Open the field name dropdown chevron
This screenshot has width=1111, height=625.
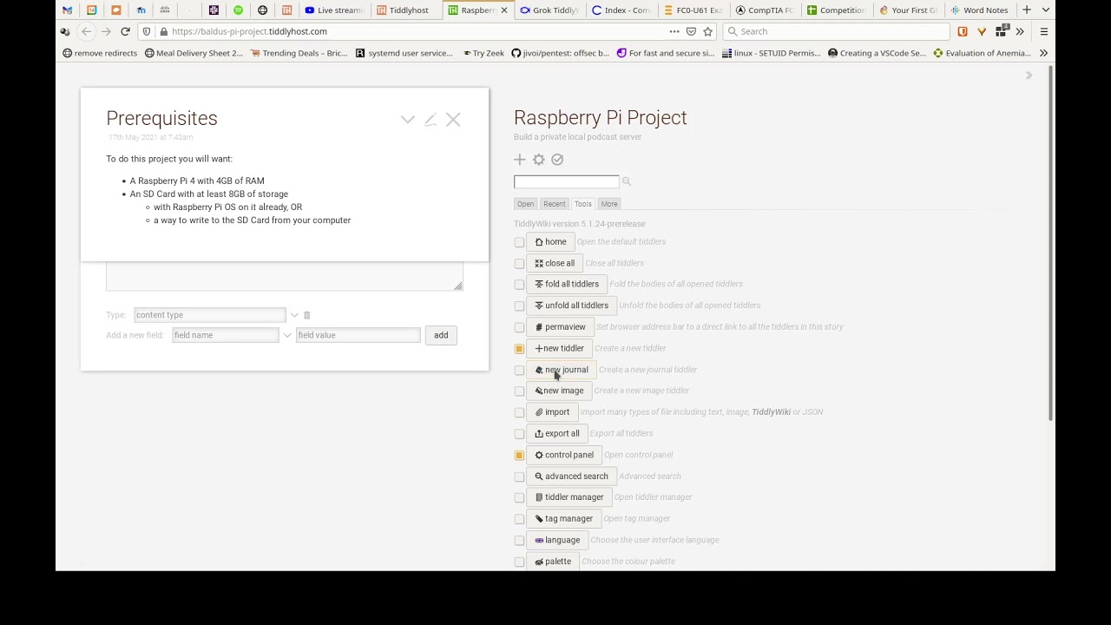[x=286, y=335]
